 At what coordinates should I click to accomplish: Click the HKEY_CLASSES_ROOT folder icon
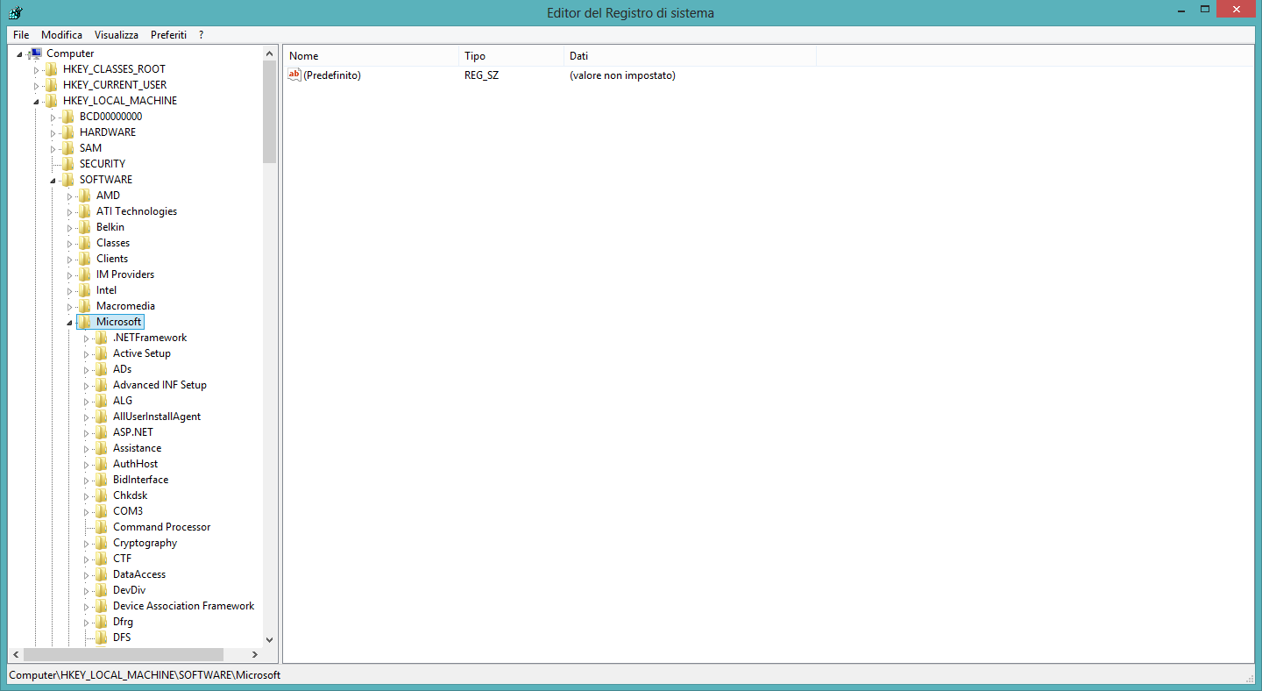[x=52, y=69]
